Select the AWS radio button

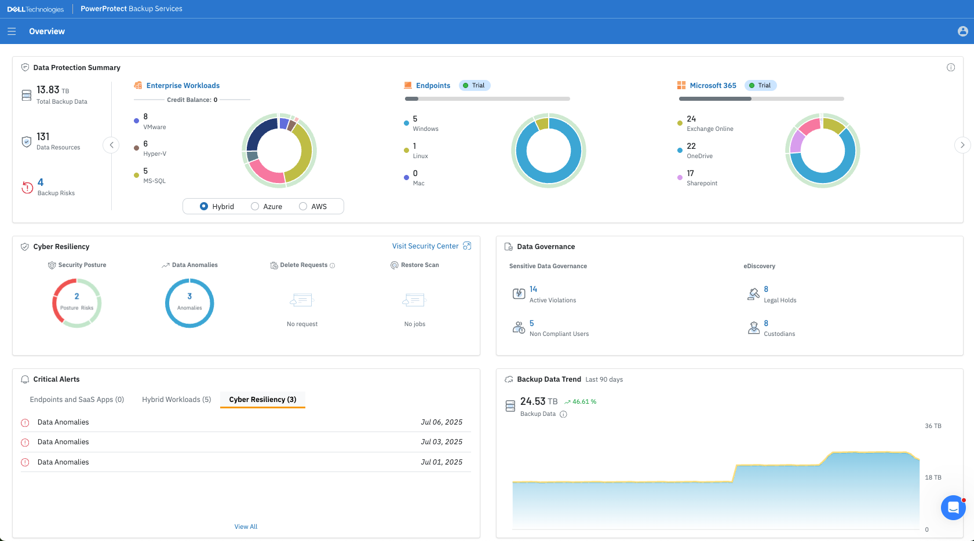click(303, 206)
